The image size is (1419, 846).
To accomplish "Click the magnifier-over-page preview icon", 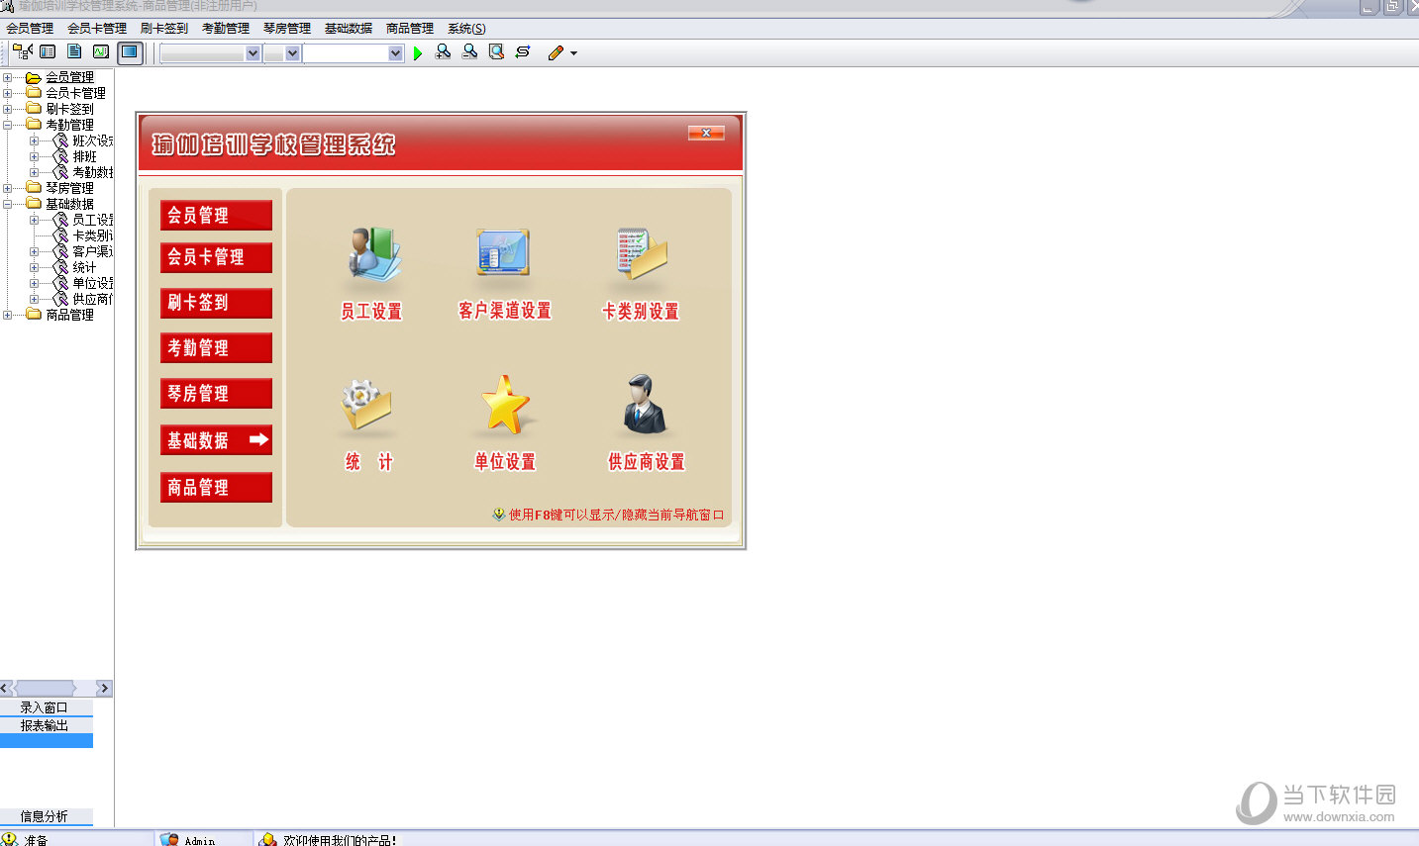I will [x=496, y=52].
